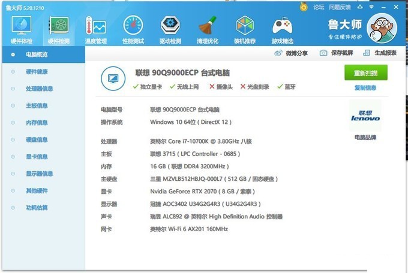The height and width of the screenshot is (273, 408).
Task: Open 装机推荐 cube icon
Action: [245, 29]
